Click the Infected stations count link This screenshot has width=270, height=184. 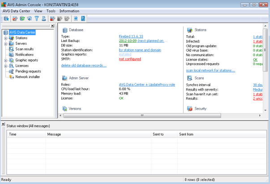[x=258, y=41]
